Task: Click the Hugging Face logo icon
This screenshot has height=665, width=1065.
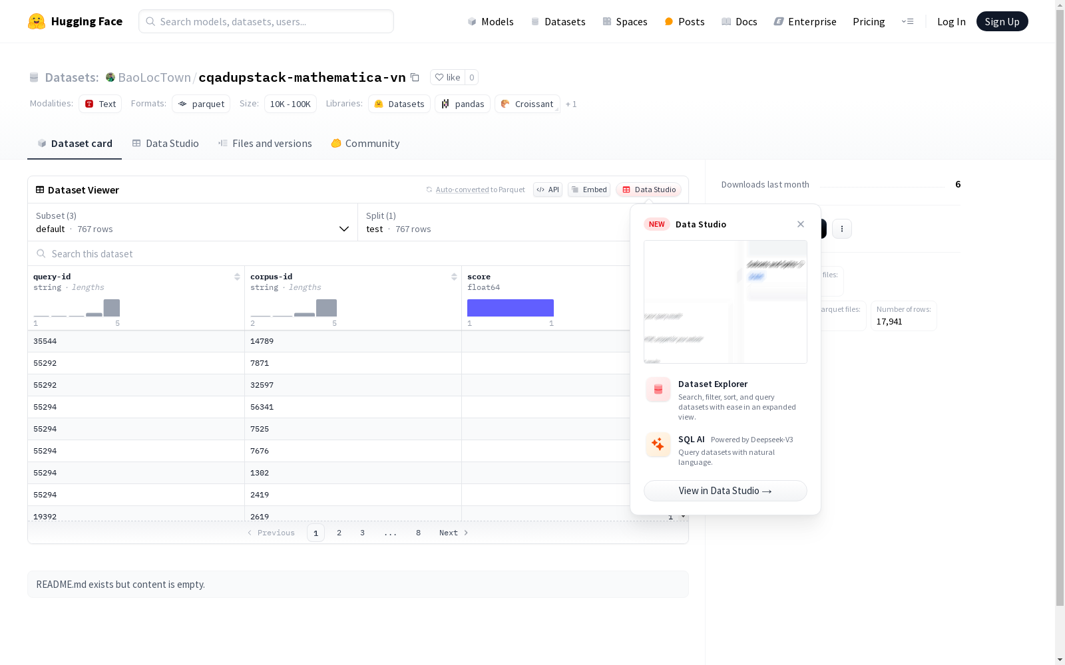Action: 37,21
